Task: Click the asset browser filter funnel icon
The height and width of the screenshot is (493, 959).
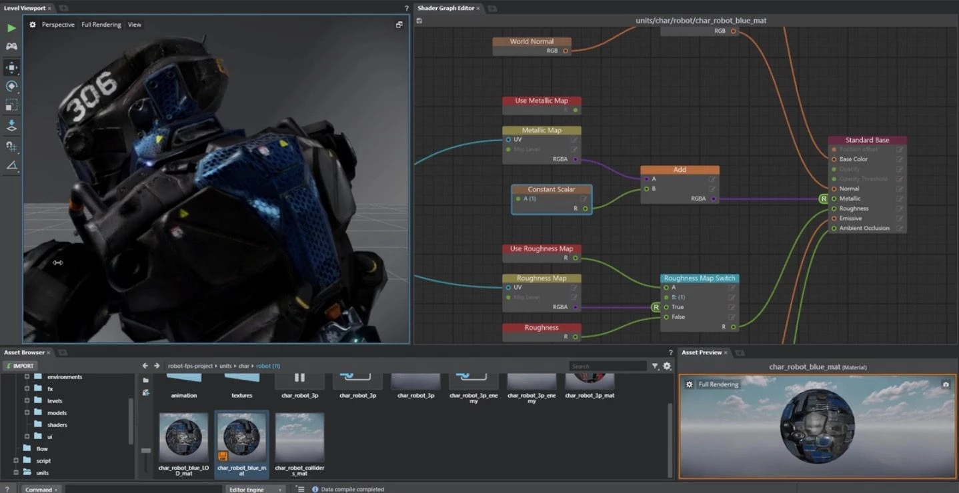Action: click(x=655, y=366)
